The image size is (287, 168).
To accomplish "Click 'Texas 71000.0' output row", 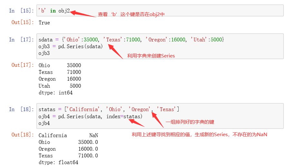I will click(68, 155).
